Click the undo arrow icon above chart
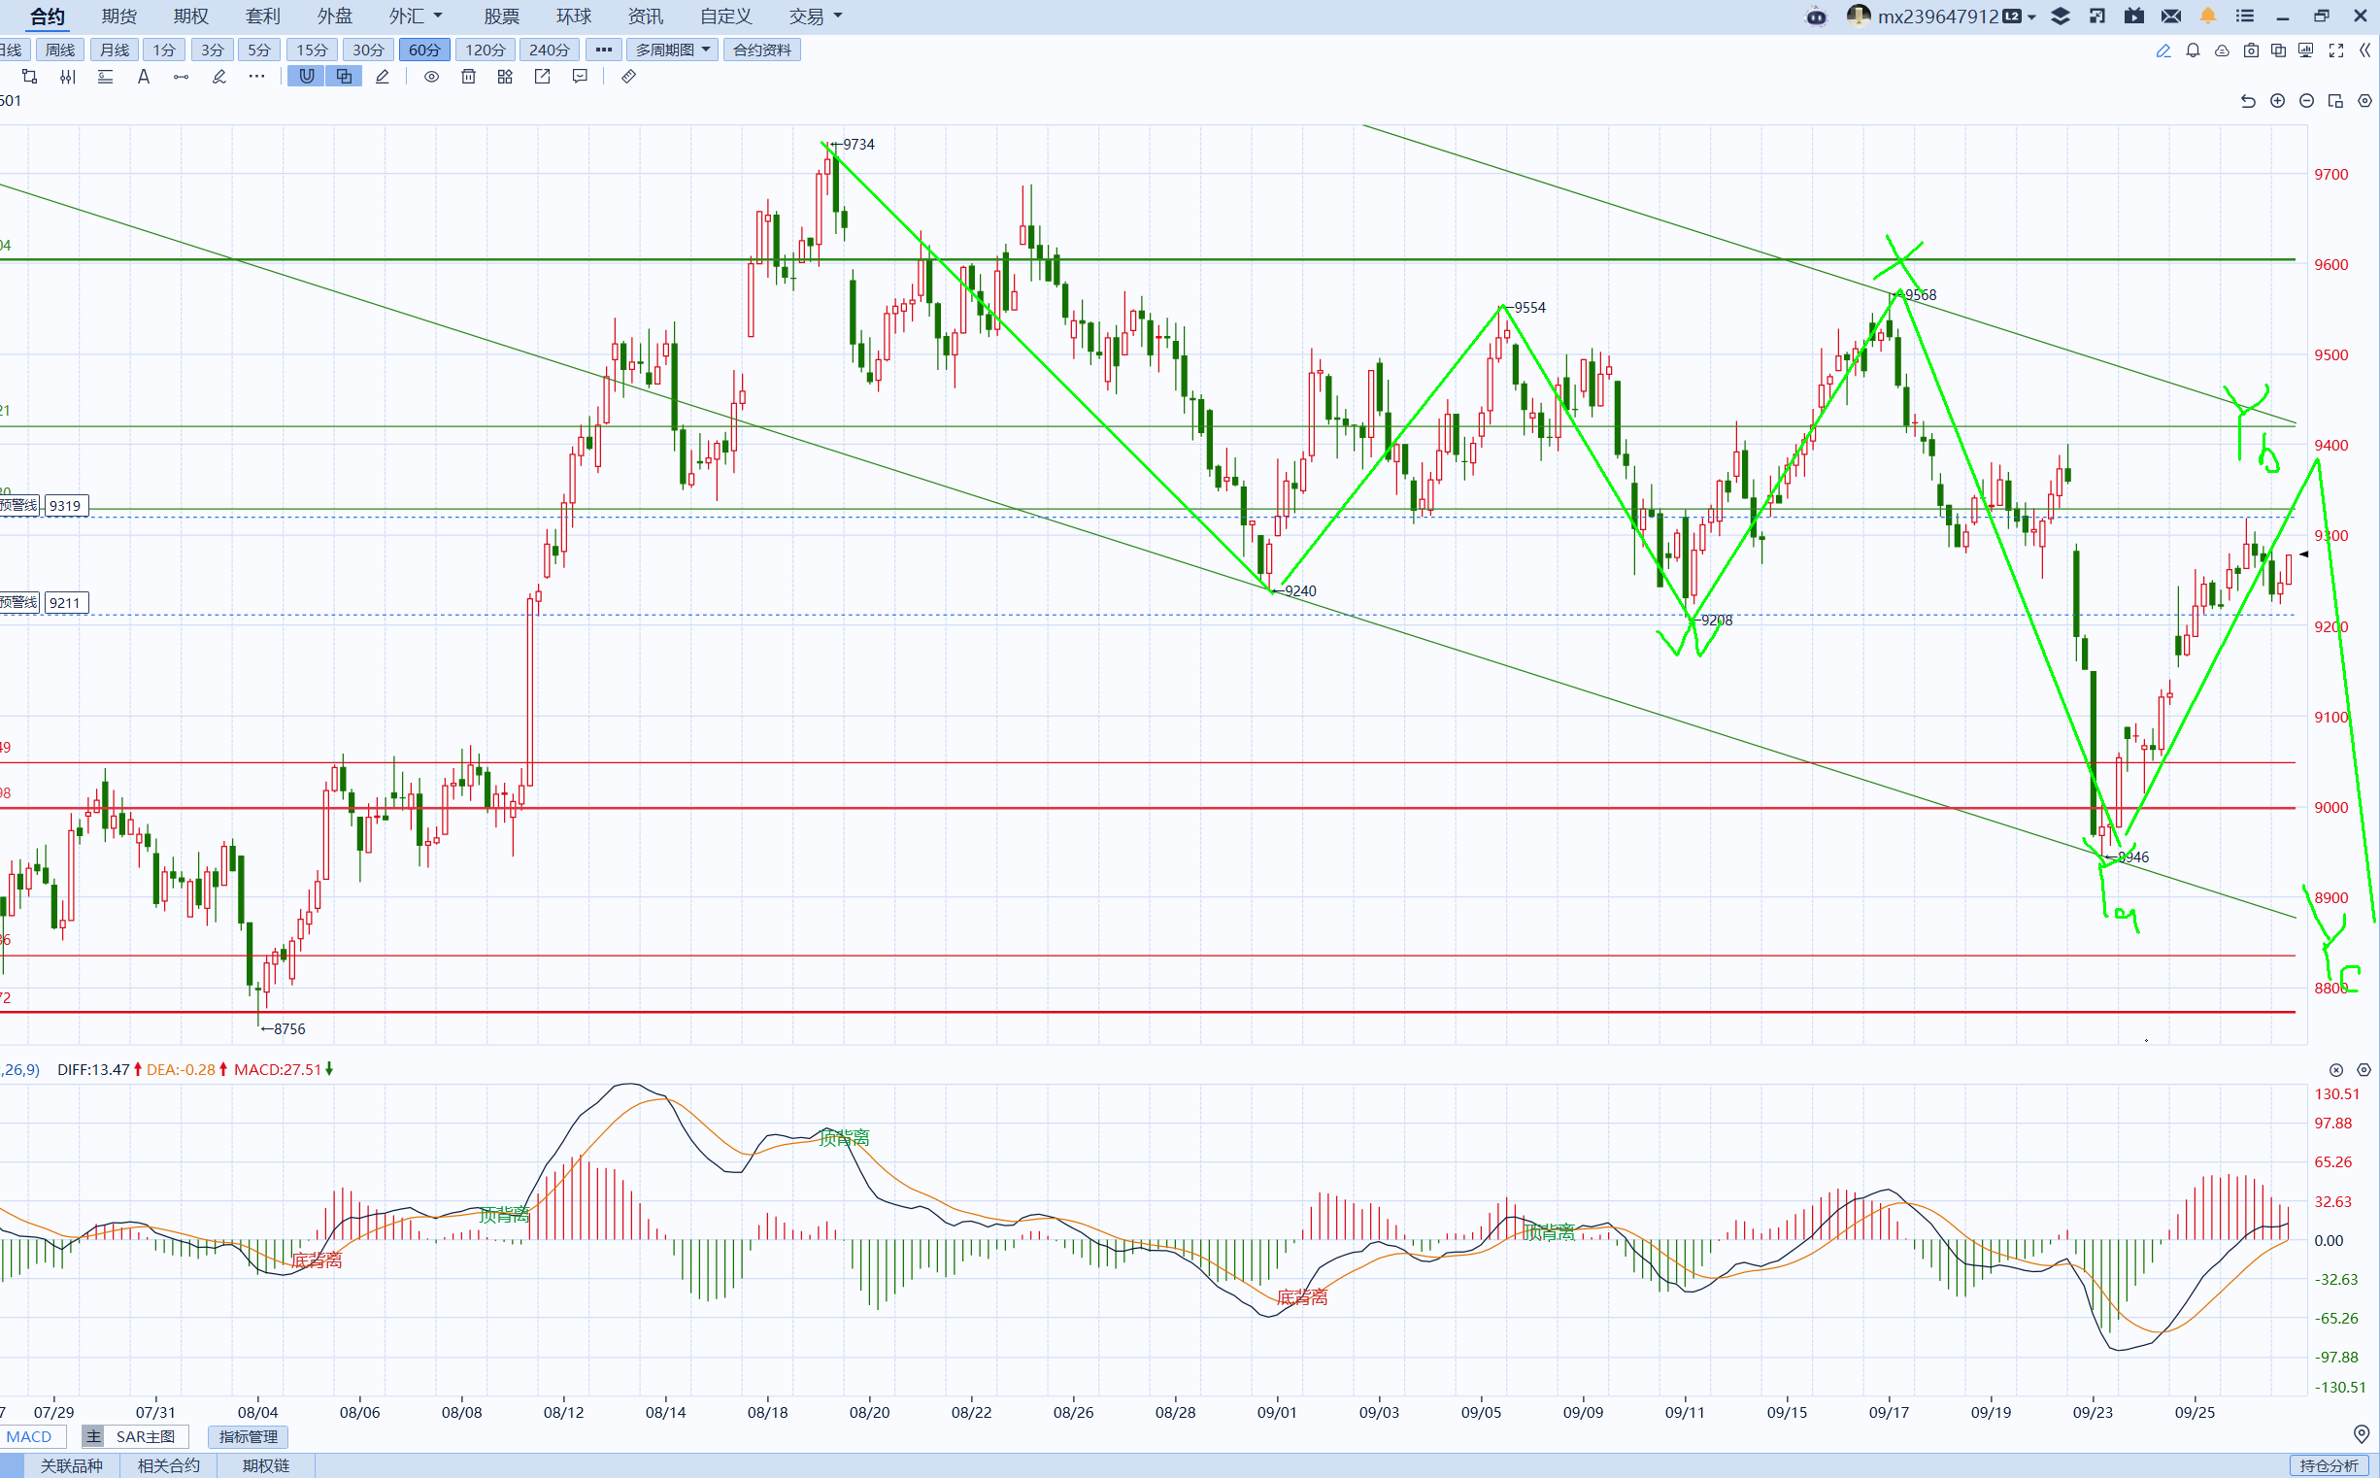The height and width of the screenshot is (1478, 2380). point(2248,101)
